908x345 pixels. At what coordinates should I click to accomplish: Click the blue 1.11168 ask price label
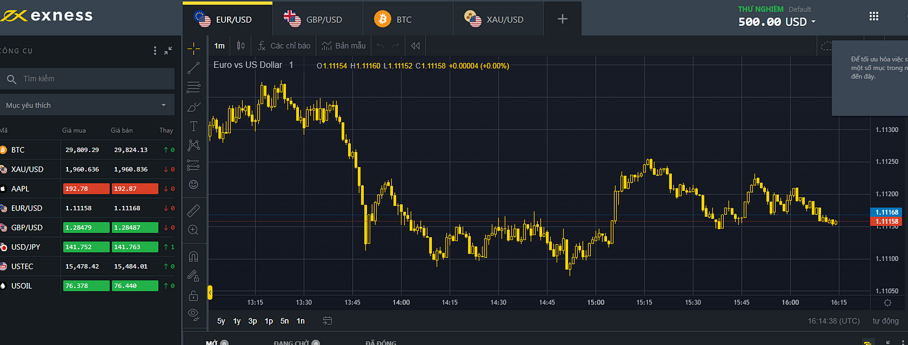click(x=887, y=212)
